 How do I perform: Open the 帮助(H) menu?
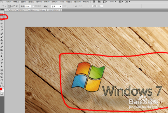(x=86, y=2)
